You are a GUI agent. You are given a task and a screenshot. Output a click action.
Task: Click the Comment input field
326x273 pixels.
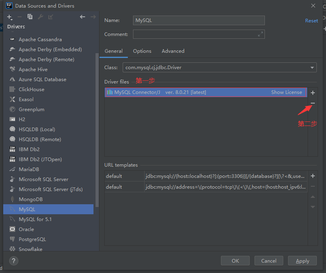[x=199, y=34]
